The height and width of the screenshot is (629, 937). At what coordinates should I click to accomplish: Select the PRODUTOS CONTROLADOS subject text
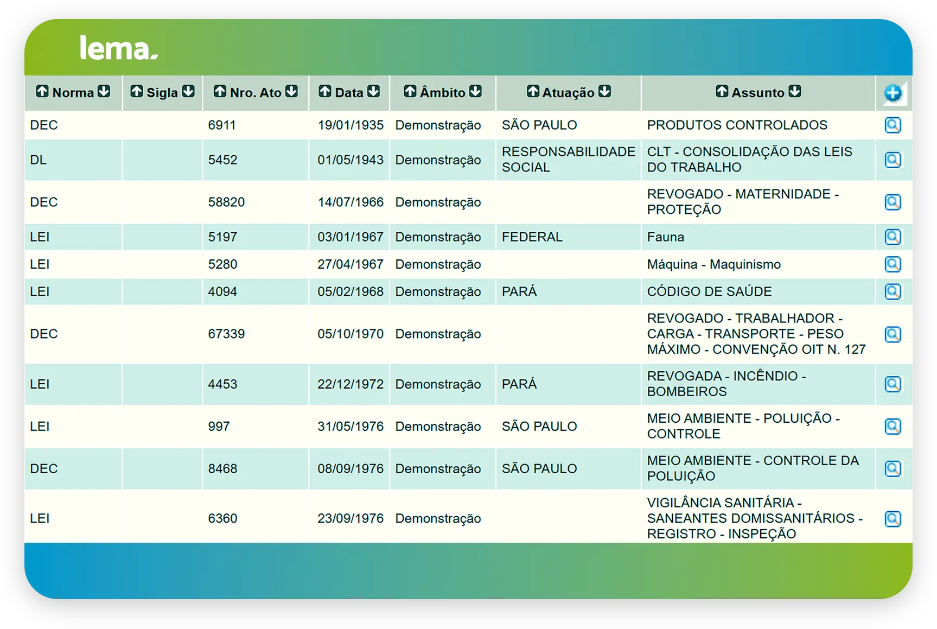pos(737,125)
